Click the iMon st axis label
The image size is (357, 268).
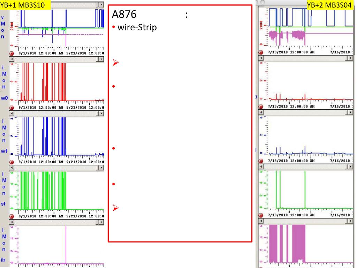(x=3, y=189)
